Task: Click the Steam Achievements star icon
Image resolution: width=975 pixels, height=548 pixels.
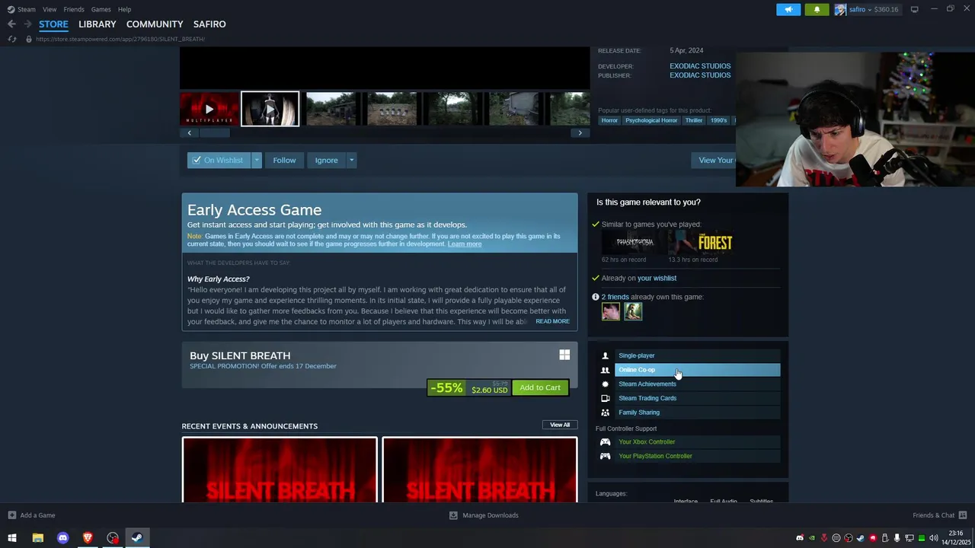Action: [x=605, y=384]
